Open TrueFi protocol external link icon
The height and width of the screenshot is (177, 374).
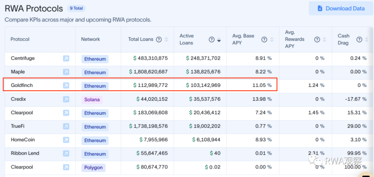tap(66, 127)
